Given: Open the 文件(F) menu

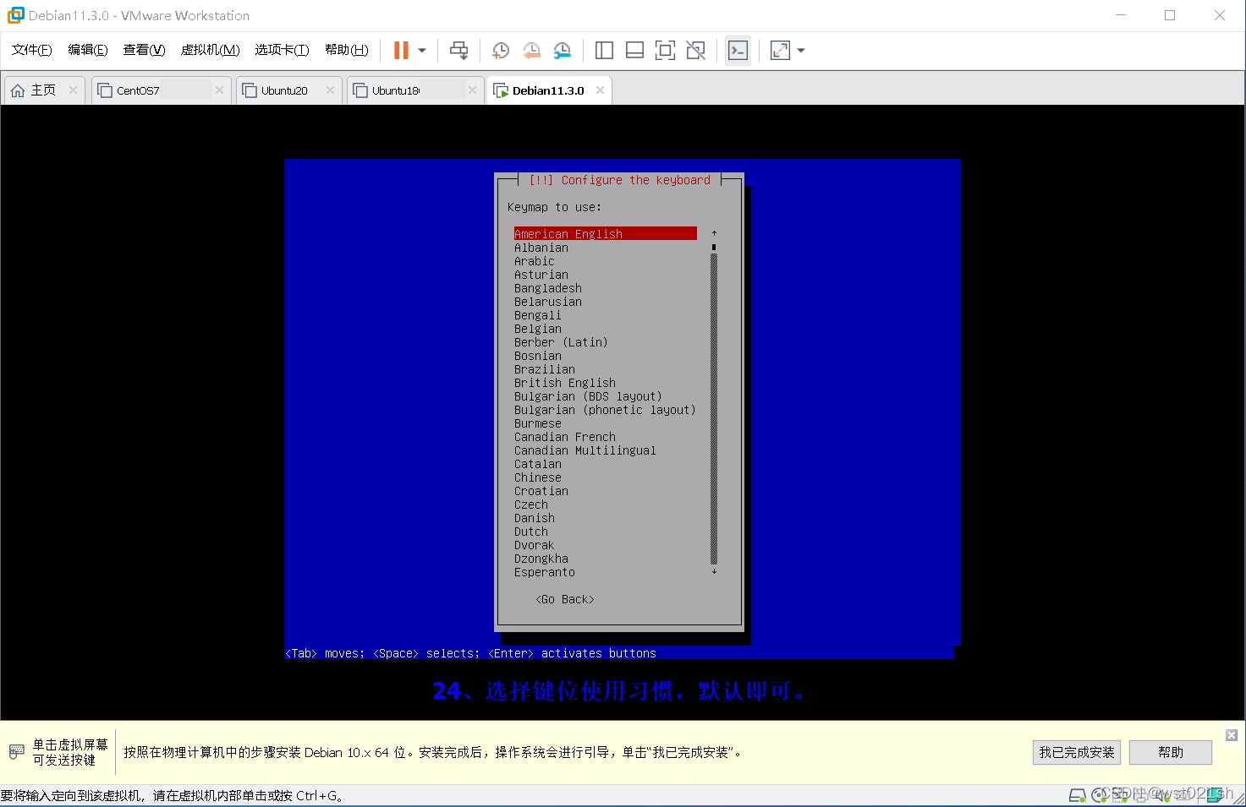Looking at the screenshot, I should point(31,50).
